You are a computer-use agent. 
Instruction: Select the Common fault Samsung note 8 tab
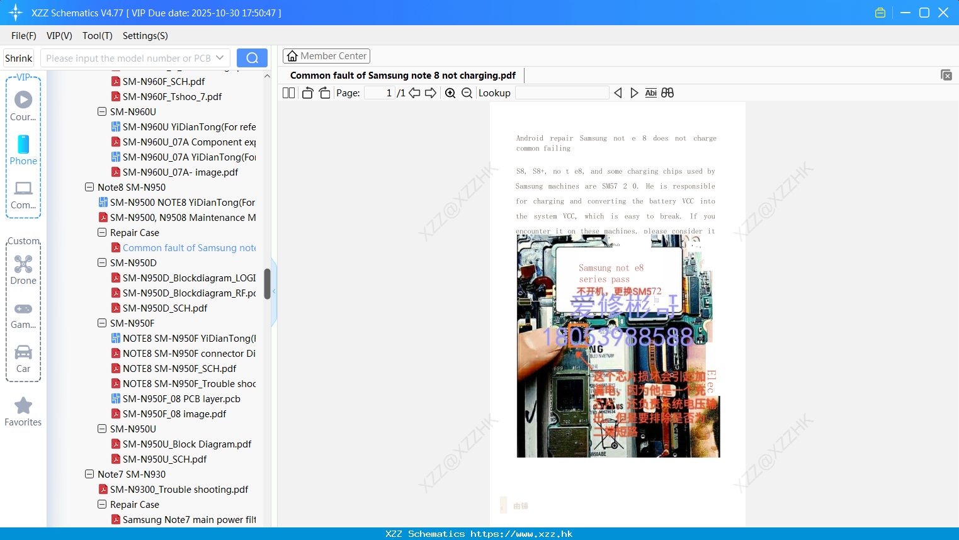point(403,76)
